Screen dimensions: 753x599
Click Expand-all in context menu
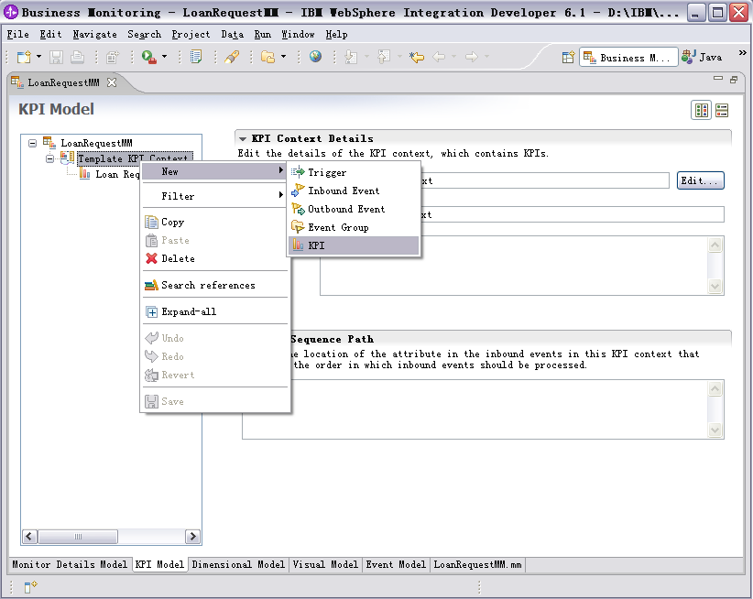[213, 311]
